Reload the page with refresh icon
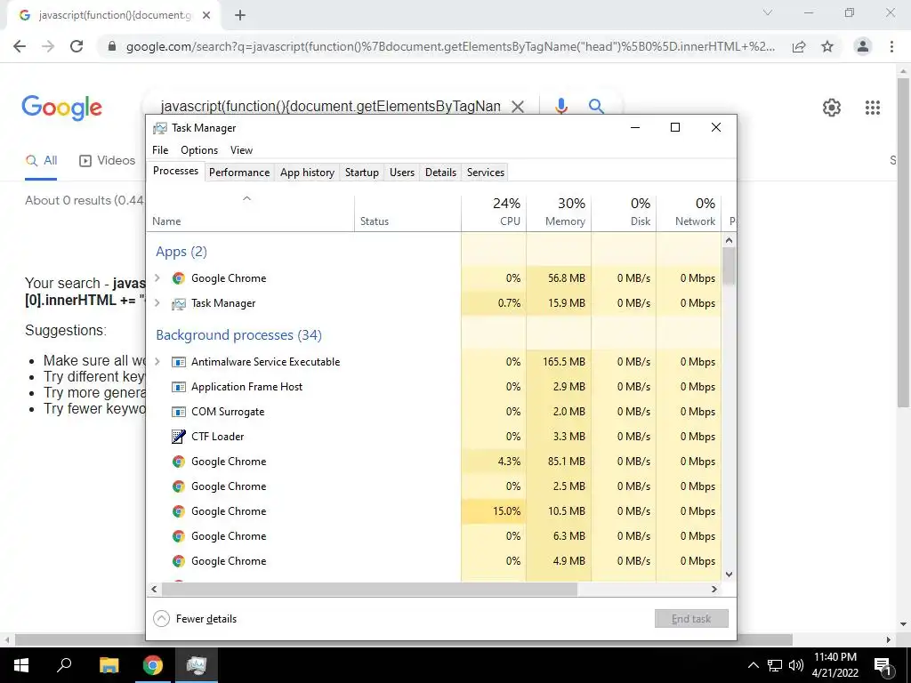911x683 pixels. coord(77,46)
